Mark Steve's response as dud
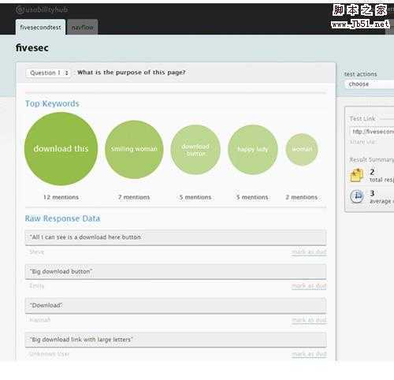The height and width of the screenshot is (380, 394). (309, 251)
